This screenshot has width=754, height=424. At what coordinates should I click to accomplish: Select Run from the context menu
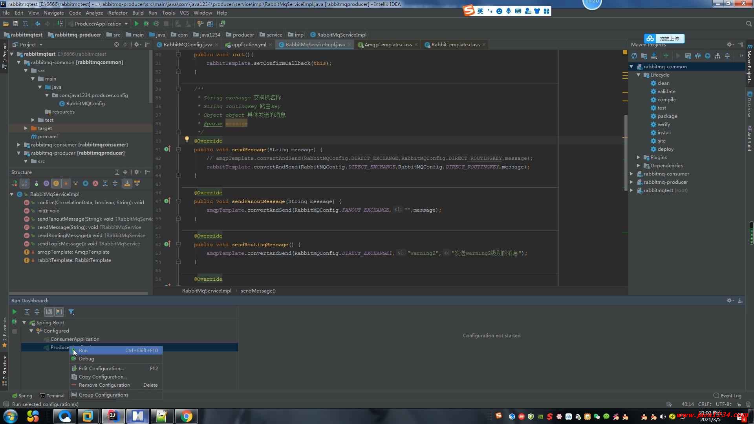pyautogui.click(x=116, y=350)
